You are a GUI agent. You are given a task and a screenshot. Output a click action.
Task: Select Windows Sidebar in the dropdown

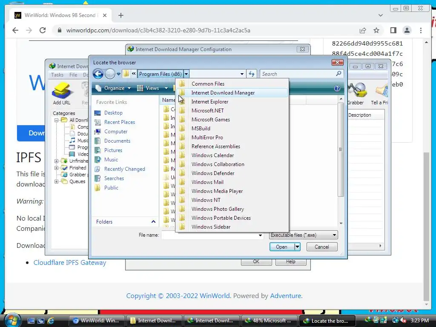tap(232, 227)
